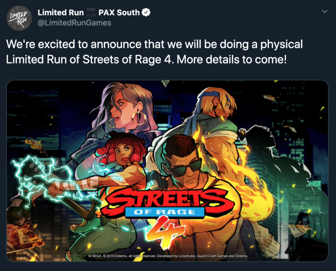Click the PAX South name text

coord(119,13)
